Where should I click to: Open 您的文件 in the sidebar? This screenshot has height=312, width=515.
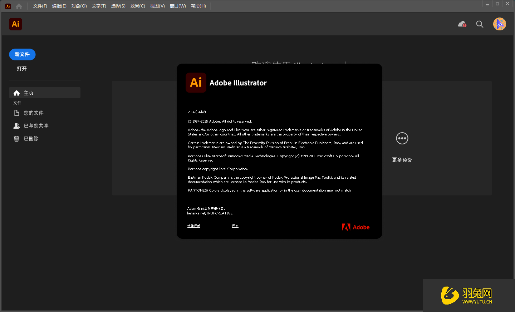coord(45,113)
